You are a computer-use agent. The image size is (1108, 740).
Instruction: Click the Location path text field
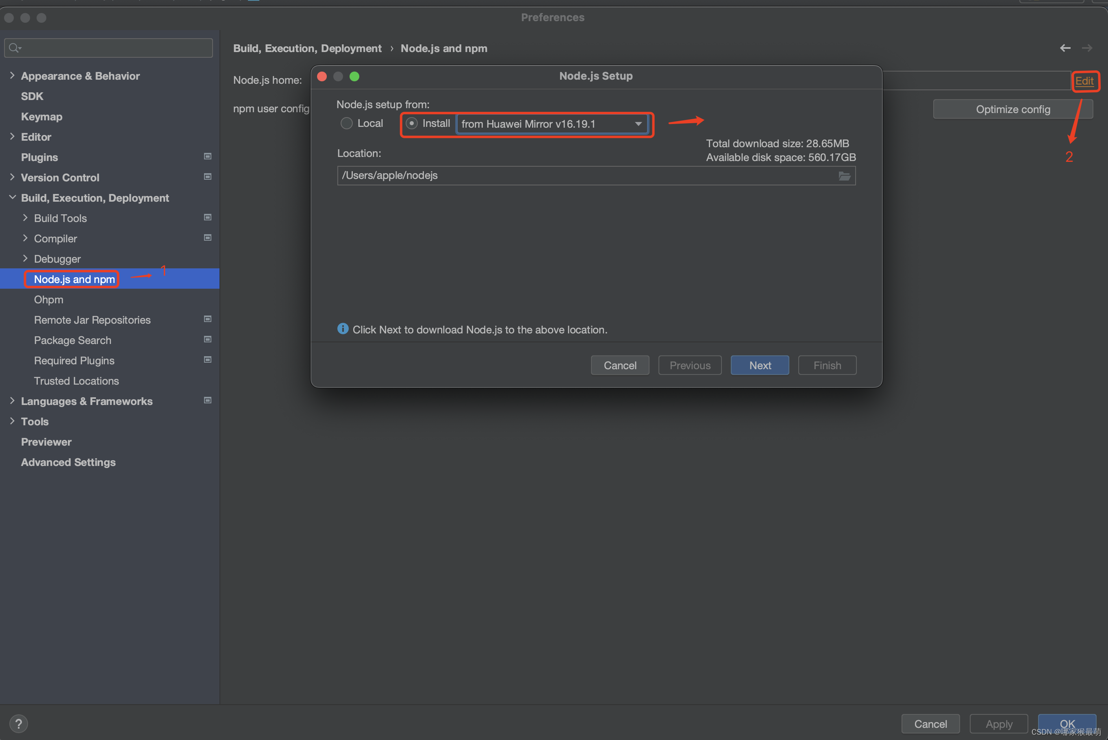[585, 176]
